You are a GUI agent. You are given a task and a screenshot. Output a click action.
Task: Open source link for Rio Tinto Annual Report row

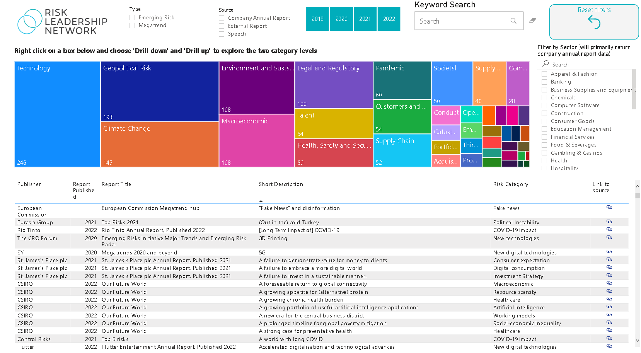(x=609, y=229)
